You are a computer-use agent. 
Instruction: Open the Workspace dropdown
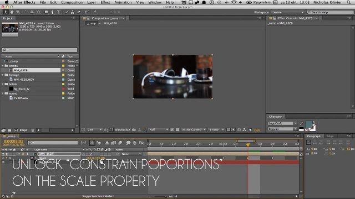pos(288,12)
